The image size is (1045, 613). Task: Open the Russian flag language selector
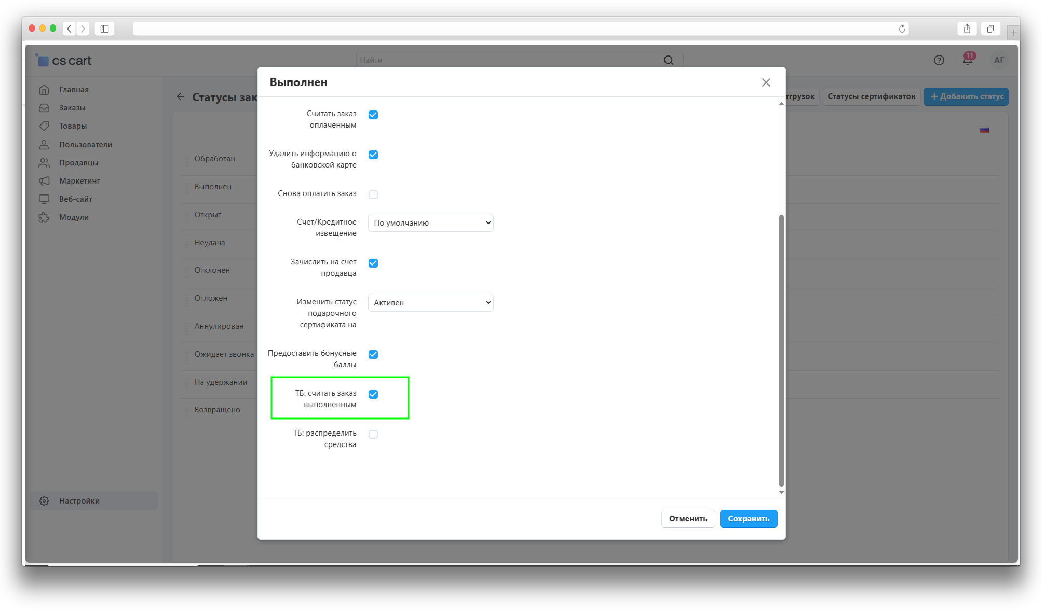click(x=984, y=130)
